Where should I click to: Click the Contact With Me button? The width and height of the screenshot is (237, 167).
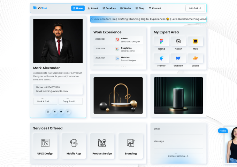tap(178, 156)
